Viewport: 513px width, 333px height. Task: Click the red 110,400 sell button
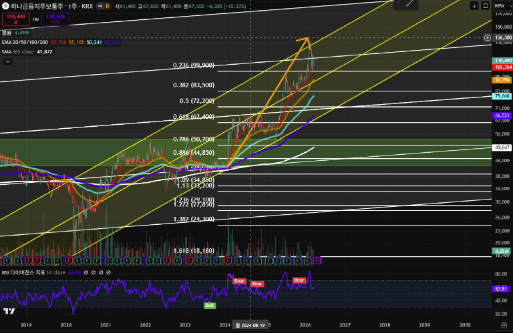coord(15,19)
